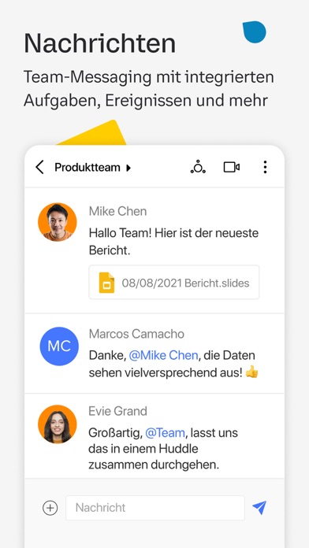Send message with paper plane icon

[259, 508]
